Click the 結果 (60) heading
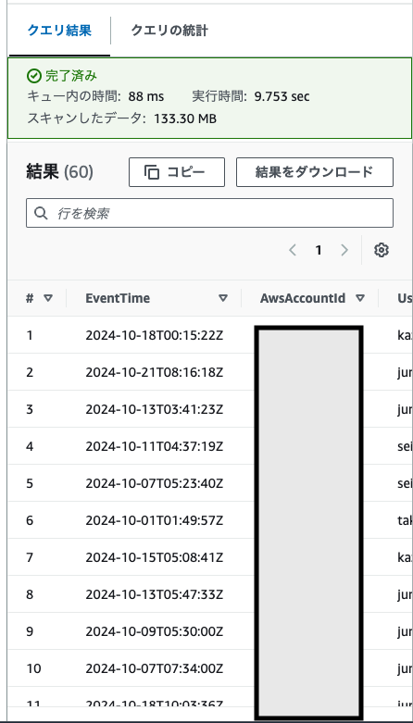Image resolution: width=413 pixels, height=723 pixels. [x=60, y=172]
